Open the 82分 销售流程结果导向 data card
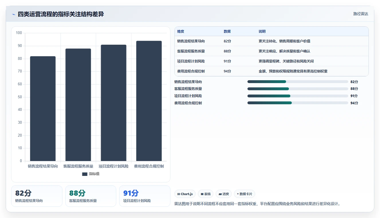Screen dimensions: 380x218 (x=37, y=196)
